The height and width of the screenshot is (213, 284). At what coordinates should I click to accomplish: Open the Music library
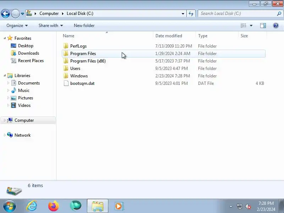coord(24,91)
